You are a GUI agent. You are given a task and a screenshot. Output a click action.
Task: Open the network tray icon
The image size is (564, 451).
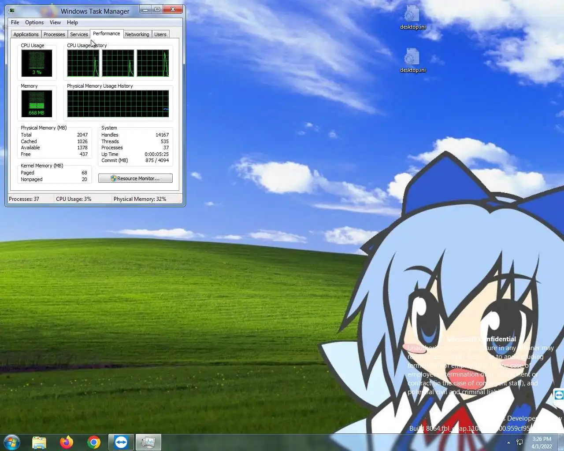point(519,442)
